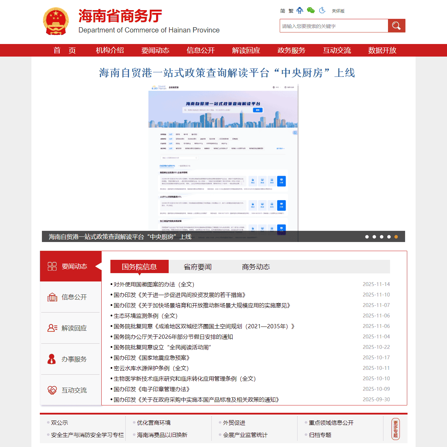The height and width of the screenshot is (447, 447).
Task: Enable 关怀版 accessibility mode
Action: pos(338,11)
